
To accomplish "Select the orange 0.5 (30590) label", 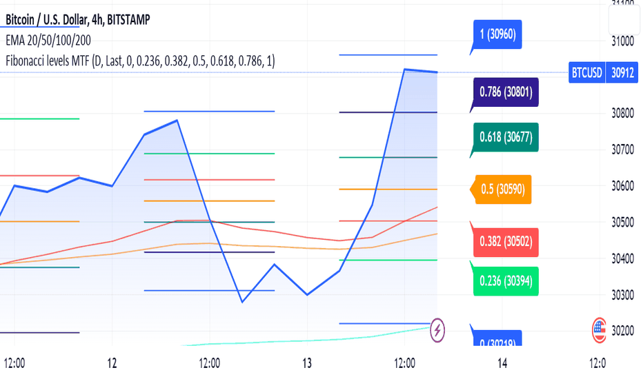I will tap(503, 189).
